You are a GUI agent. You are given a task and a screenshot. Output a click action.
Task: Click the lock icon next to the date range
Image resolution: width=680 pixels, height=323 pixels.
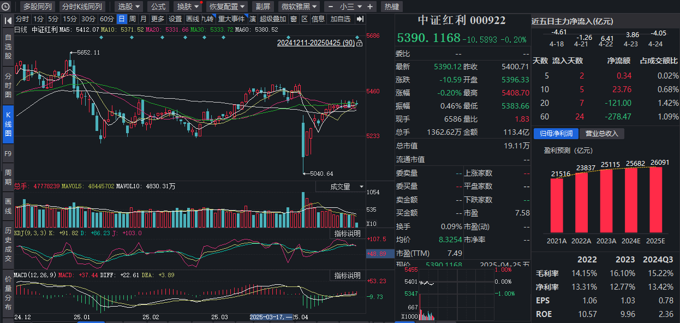[359, 43]
